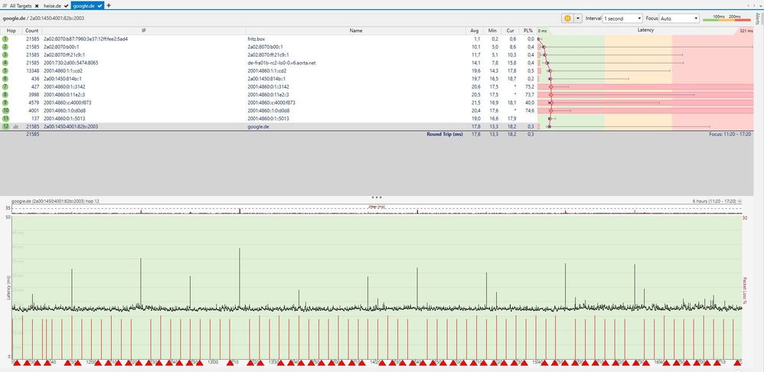
Task: Select the green hop 12 icon
Action: pyautogui.click(x=5, y=126)
